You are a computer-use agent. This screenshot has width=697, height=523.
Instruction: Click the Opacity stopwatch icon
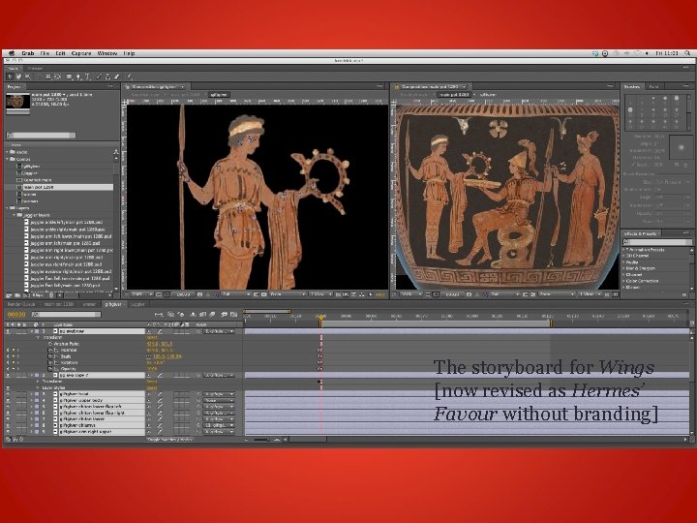(x=48, y=368)
